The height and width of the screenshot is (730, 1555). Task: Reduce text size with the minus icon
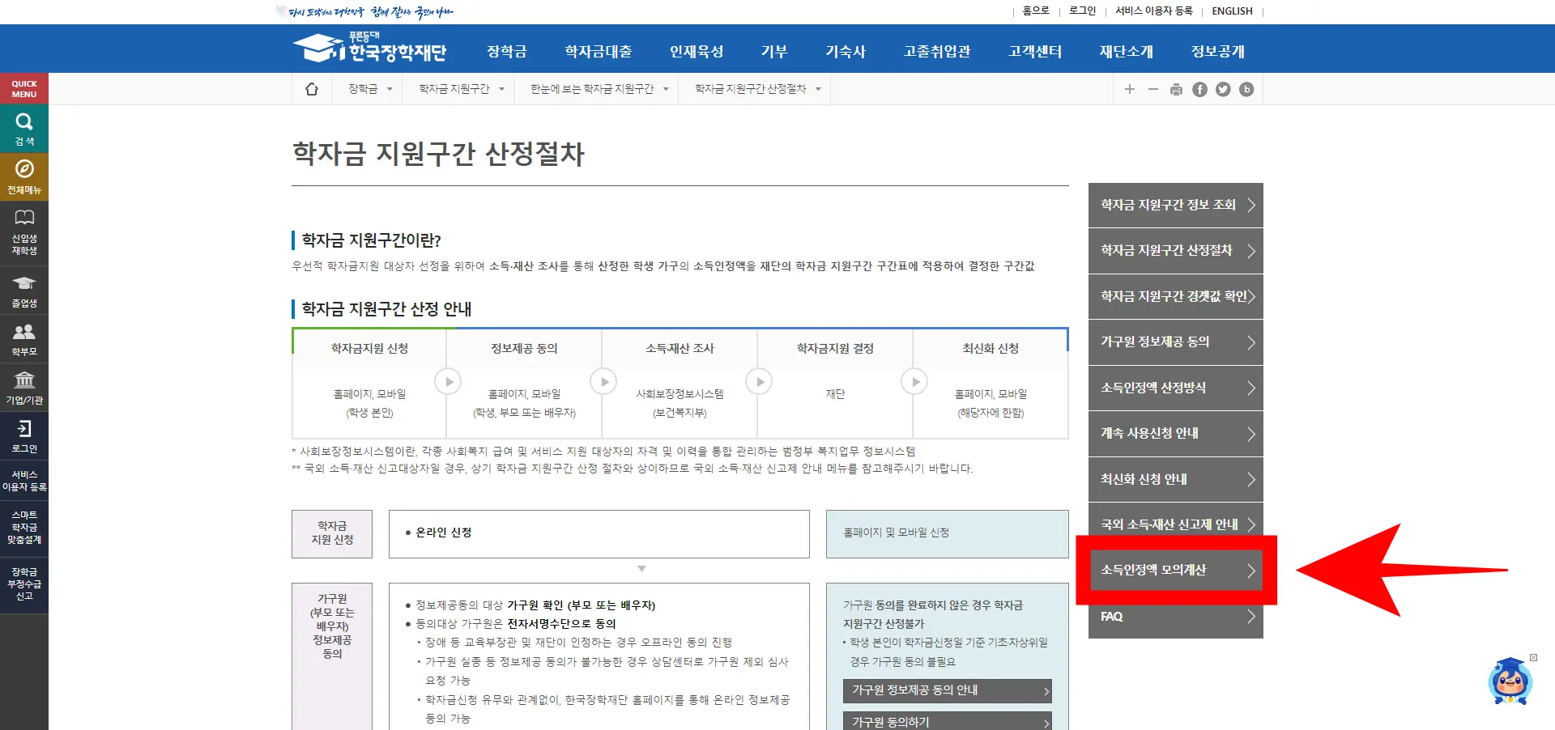(1153, 89)
